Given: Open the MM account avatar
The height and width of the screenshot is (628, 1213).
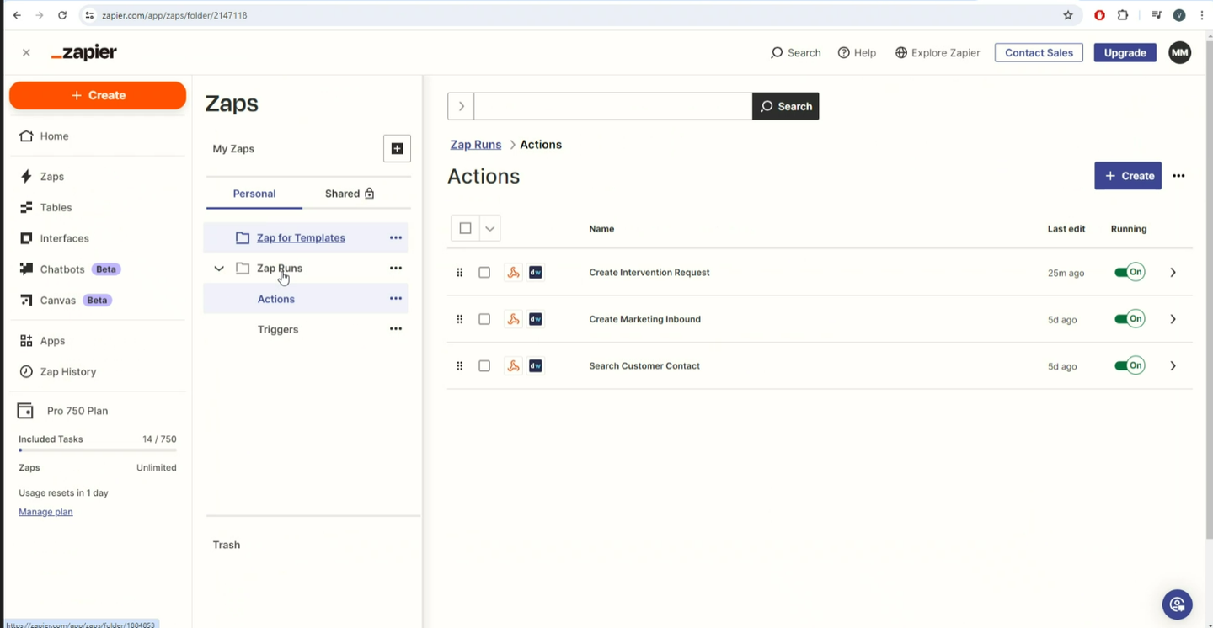Looking at the screenshot, I should pos(1180,52).
